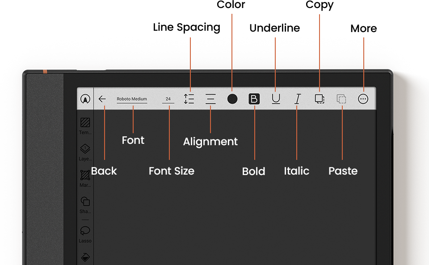This screenshot has width=429, height=265.
Task: Select the Shape tool in sidebar
Action: click(x=85, y=204)
